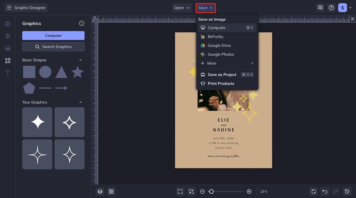Click the 'Graphic Designer' title label
Screen dimensions: 356x198
pos(30,8)
